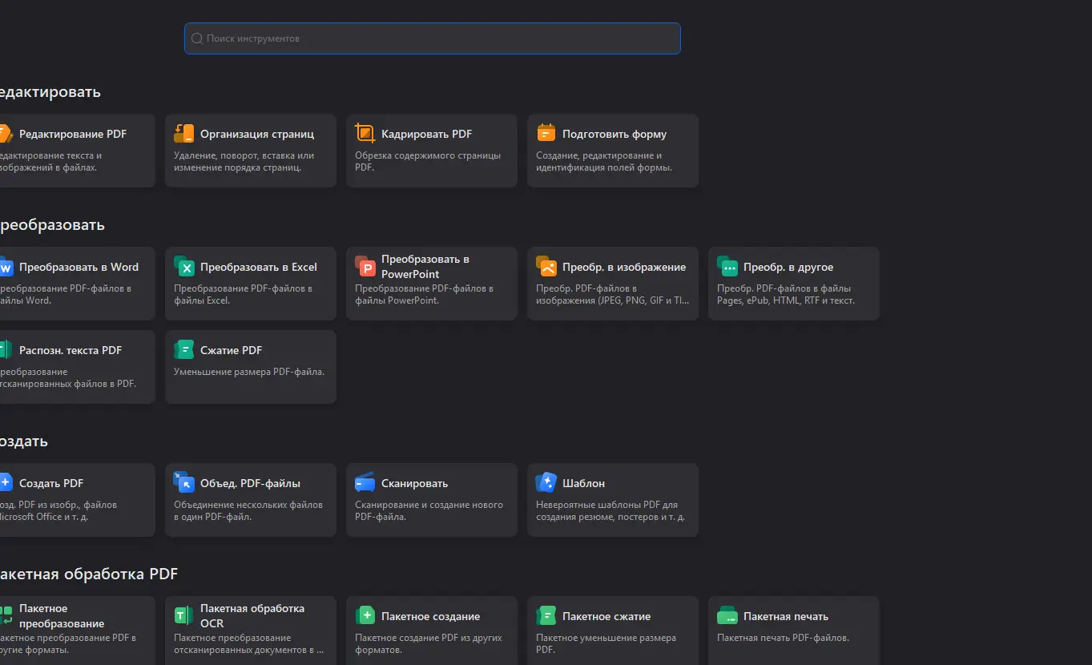This screenshot has width=1092, height=665.
Task: Focus the tool search field (Поиск инструментов)
Action: pos(433,38)
